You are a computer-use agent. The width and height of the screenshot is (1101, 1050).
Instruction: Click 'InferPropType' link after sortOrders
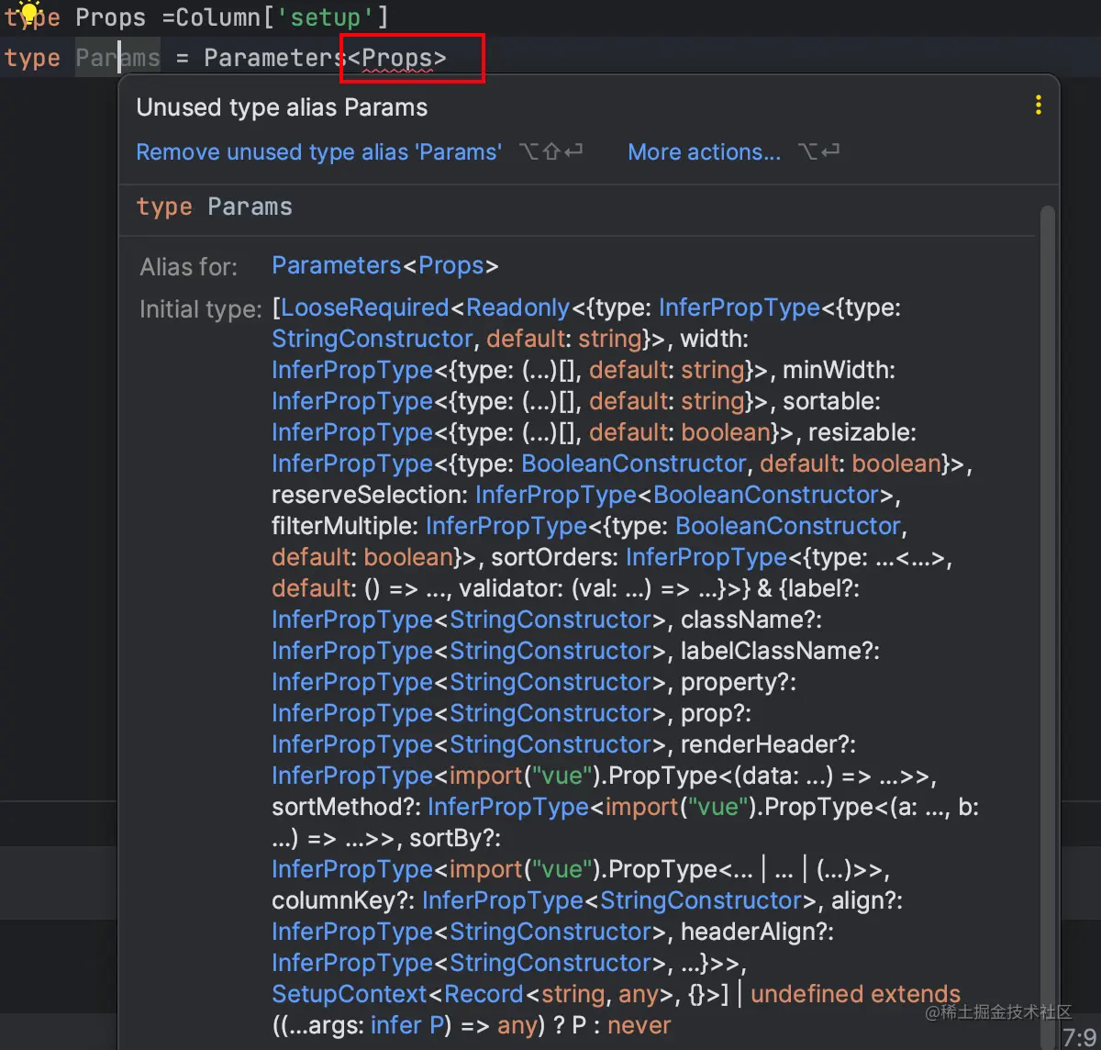pos(706,557)
